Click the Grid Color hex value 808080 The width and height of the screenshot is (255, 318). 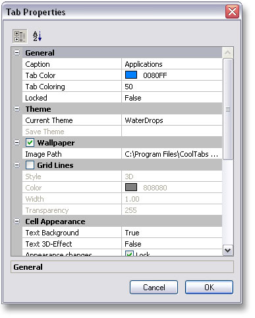tap(155, 188)
